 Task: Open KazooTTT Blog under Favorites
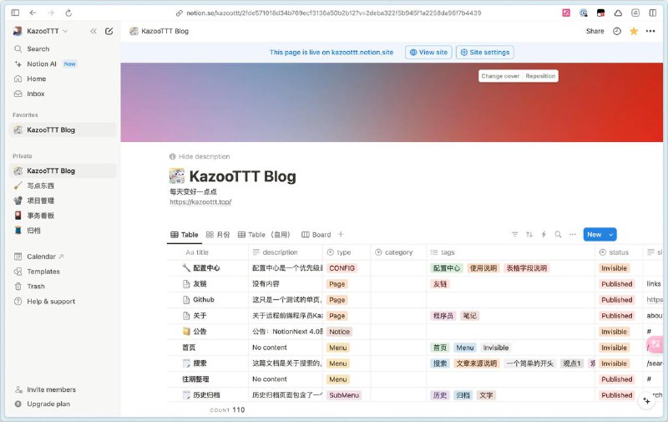coord(63,130)
